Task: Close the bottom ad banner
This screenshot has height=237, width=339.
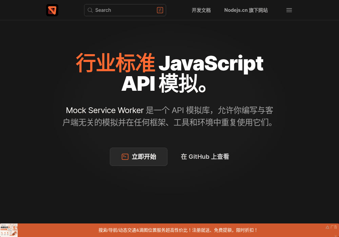Action: pos(336,236)
